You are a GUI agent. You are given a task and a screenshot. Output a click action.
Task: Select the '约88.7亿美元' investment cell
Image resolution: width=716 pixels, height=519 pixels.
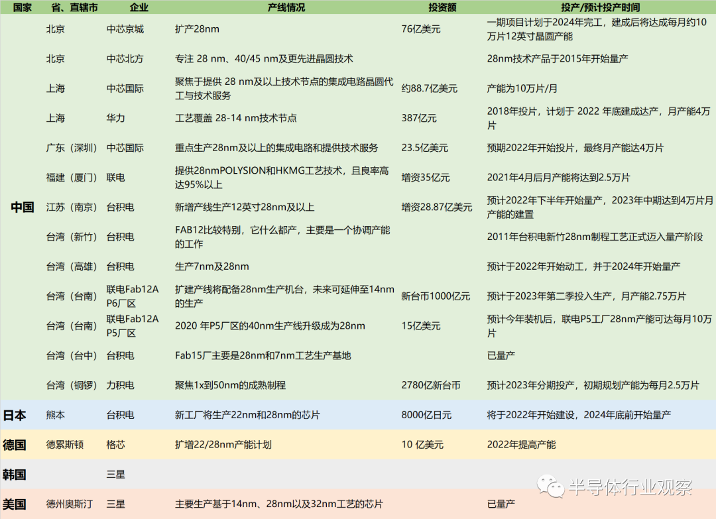click(429, 89)
